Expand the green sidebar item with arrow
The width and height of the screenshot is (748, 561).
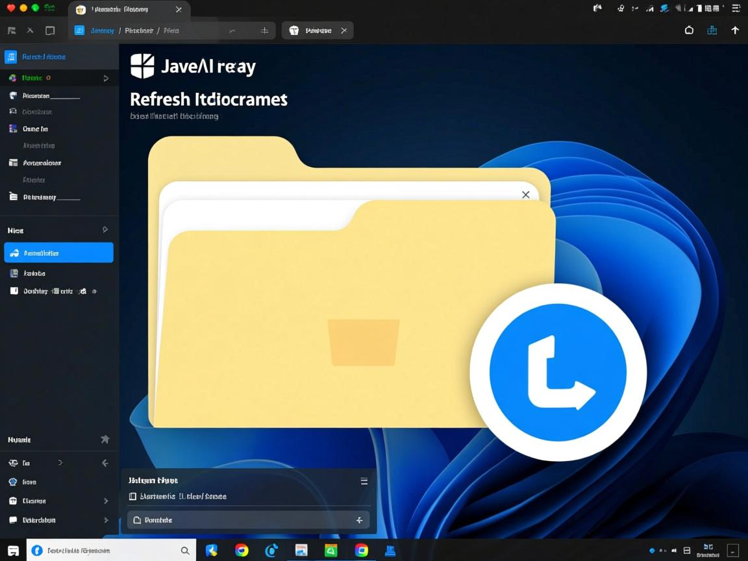(x=106, y=79)
